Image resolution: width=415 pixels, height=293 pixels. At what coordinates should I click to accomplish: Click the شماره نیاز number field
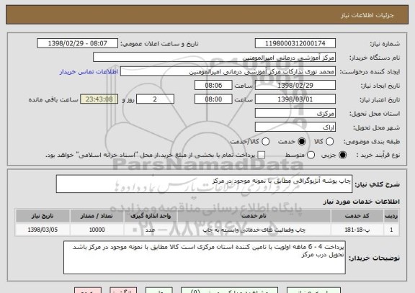point(295,43)
